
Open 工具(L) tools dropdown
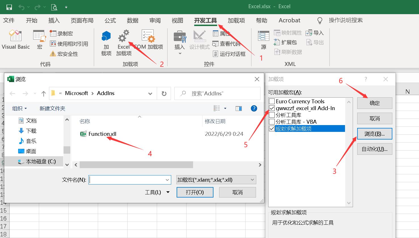[157, 192]
